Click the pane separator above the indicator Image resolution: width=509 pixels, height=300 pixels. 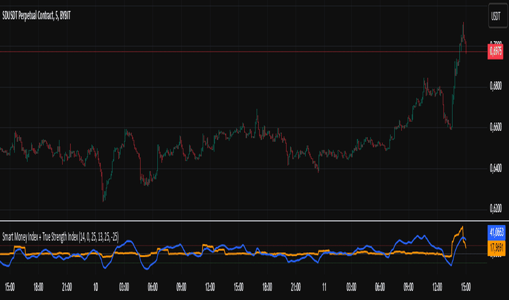pyautogui.click(x=244, y=221)
